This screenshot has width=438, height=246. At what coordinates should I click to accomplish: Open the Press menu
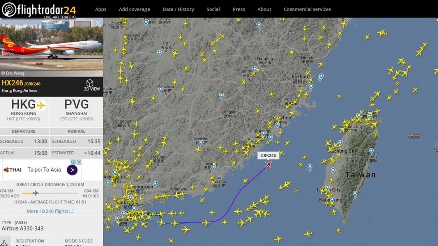coord(239,9)
